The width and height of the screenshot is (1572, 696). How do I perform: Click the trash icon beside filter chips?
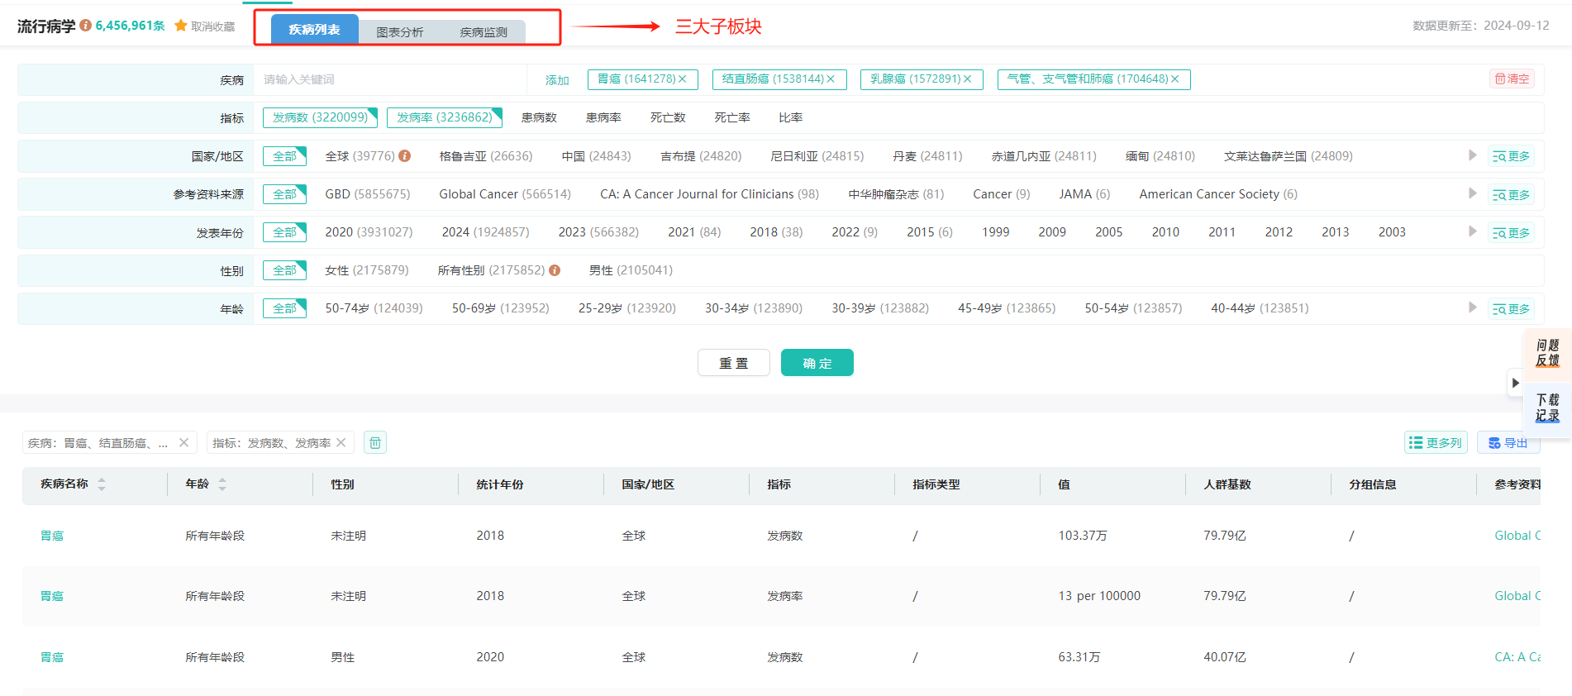point(375,443)
